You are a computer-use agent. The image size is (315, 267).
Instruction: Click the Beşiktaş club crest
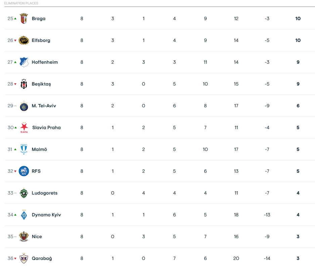[x=24, y=84]
